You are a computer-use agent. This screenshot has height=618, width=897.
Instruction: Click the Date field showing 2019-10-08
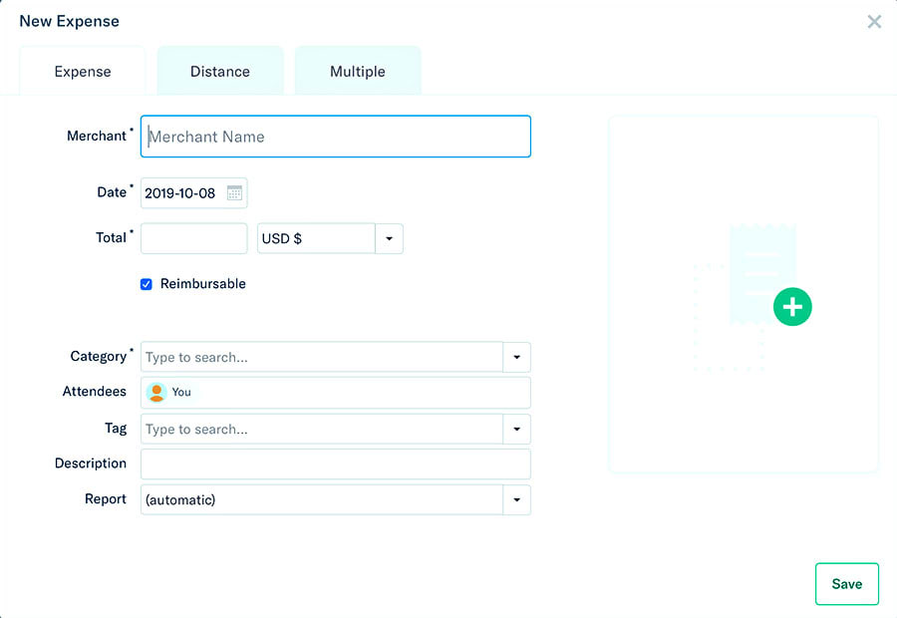pyautogui.click(x=194, y=192)
